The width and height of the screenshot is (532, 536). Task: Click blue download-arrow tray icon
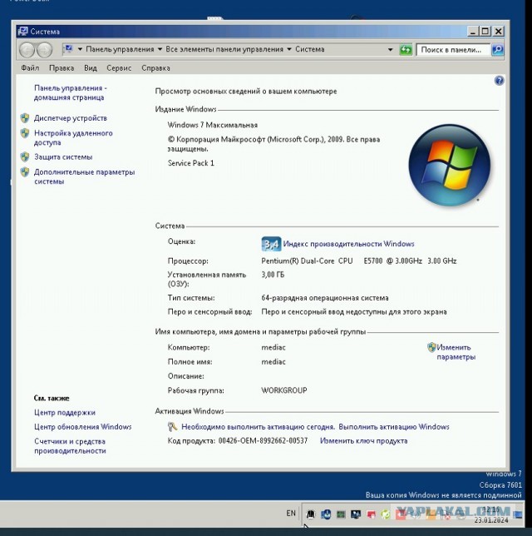pyautogui.click(x=326, y=514)
